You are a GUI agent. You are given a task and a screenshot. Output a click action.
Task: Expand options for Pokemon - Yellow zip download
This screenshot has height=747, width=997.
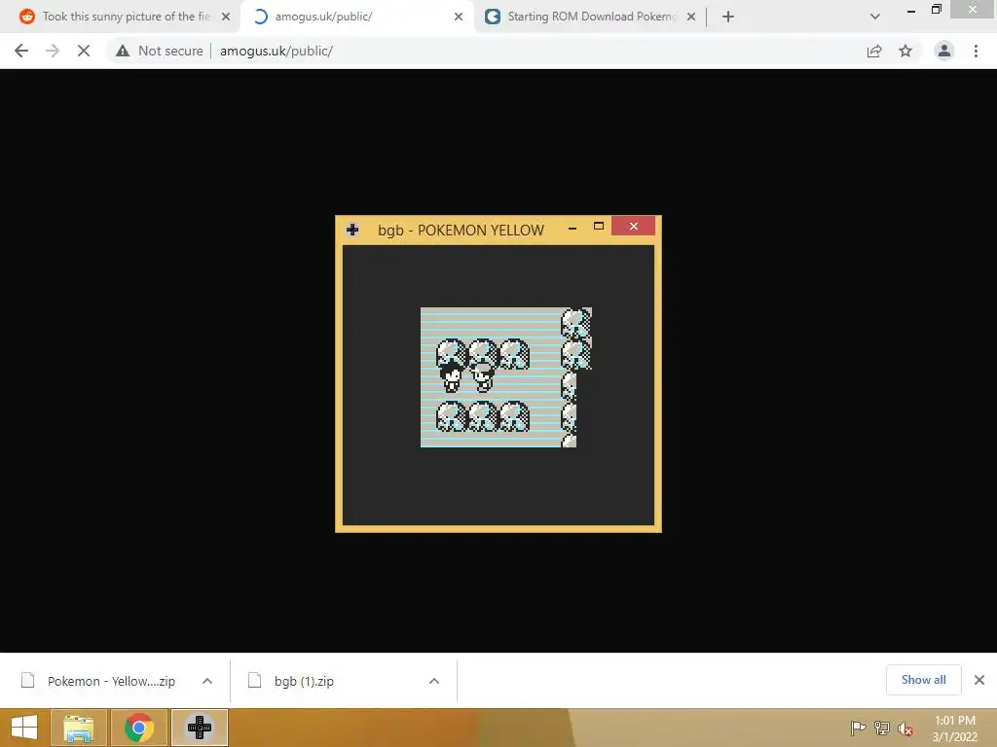[x=207, y=681]
